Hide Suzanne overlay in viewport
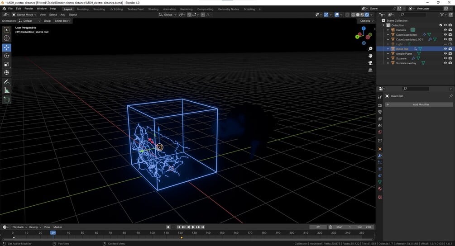Screen dimensions: 455x246 445,63
